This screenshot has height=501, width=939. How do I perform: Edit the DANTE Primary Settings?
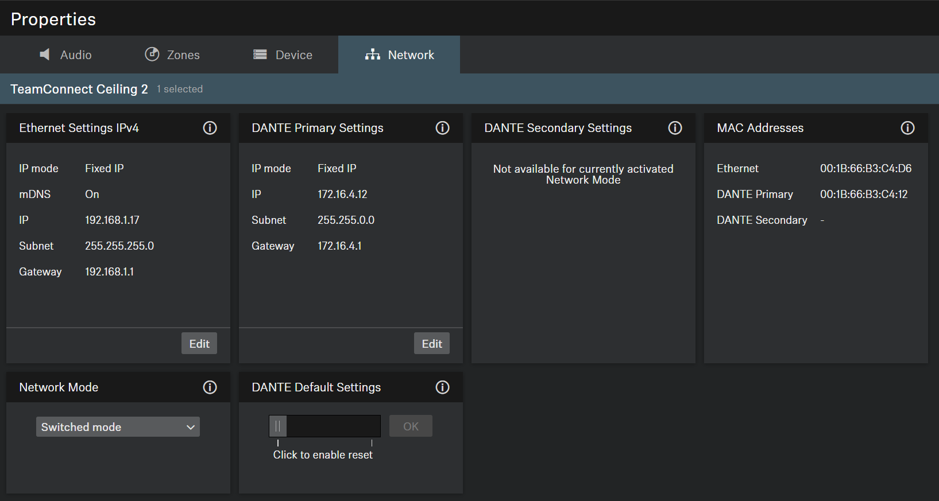point(432,344)
